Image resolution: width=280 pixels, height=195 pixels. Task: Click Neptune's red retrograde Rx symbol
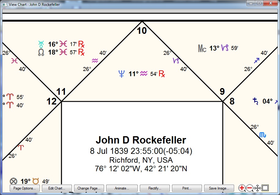pos(162,74)
